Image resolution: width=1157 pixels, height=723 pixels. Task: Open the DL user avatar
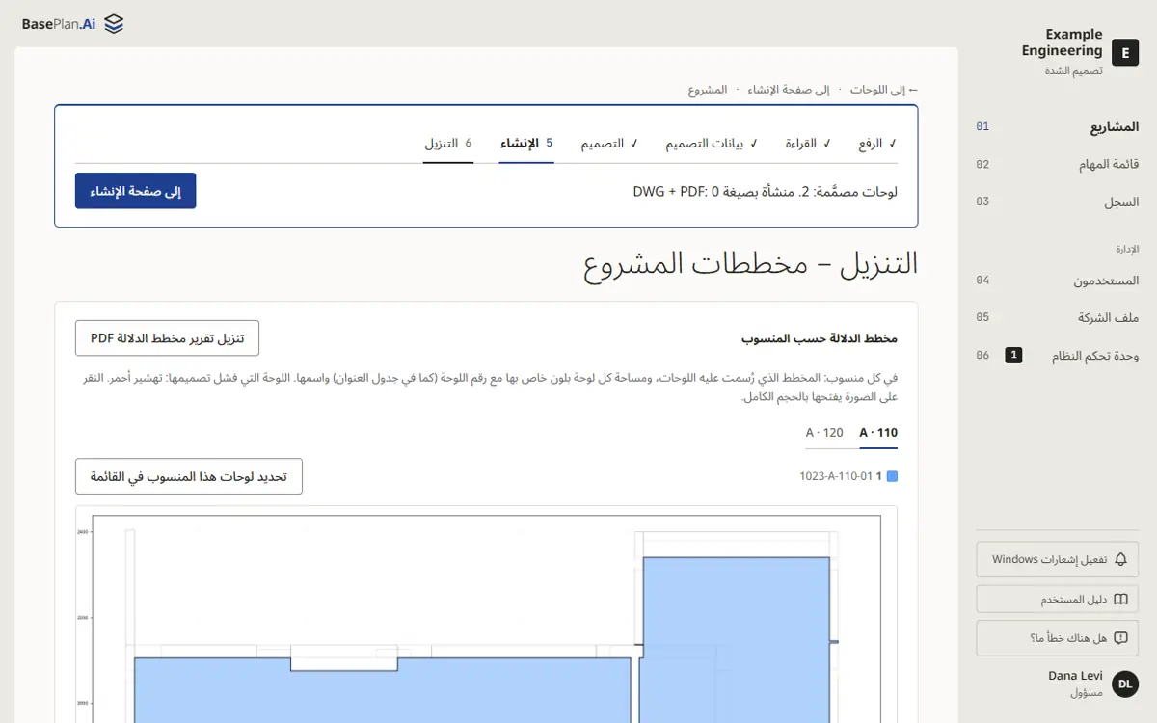pos(1125,684)
